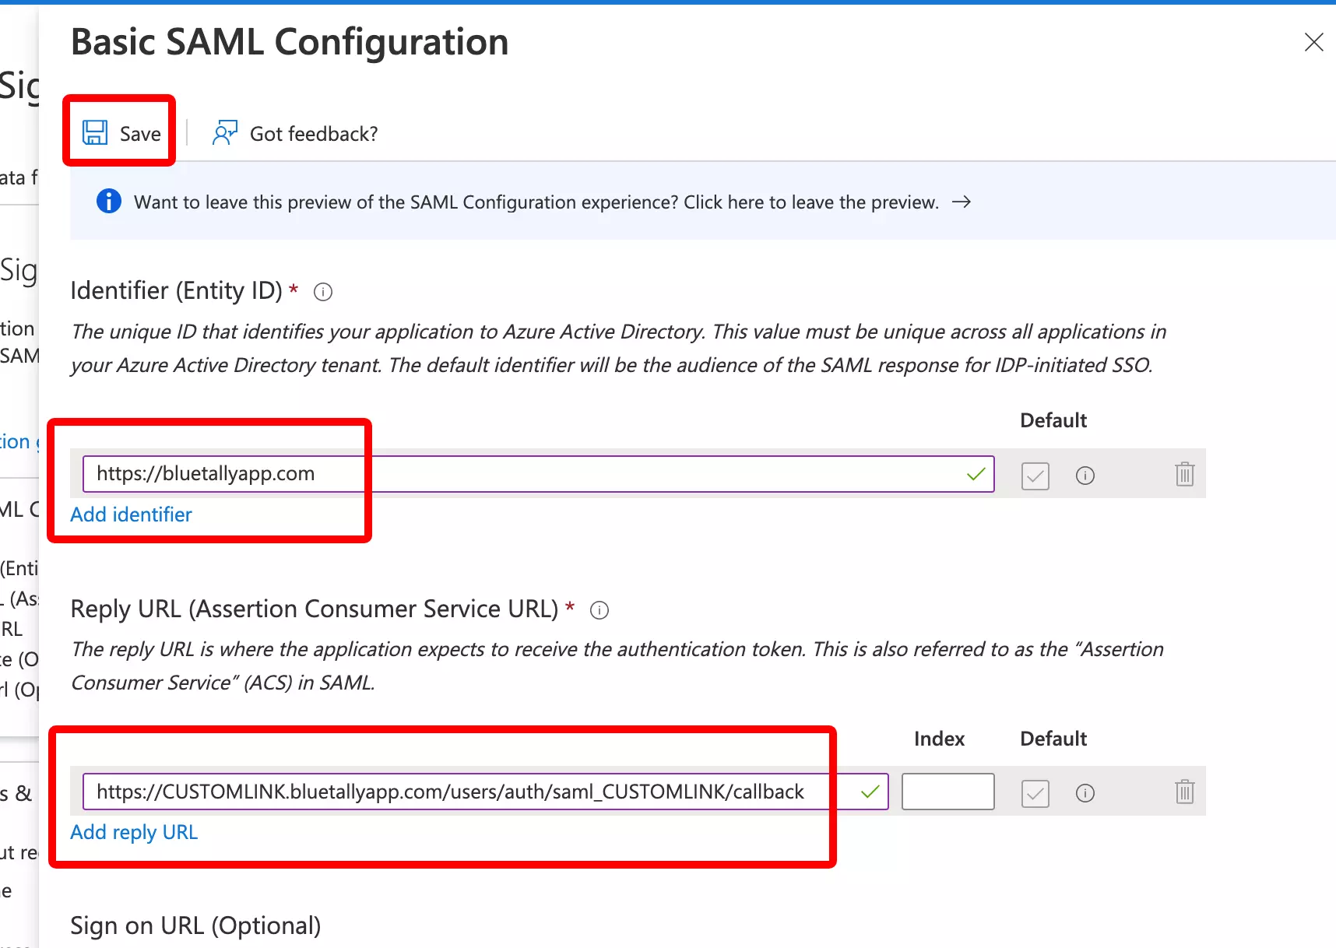Click the https://bluetallyapp.com identifier field
Image resolution: width=1336 pixels, height=948 pixels.
coord(538,474)
